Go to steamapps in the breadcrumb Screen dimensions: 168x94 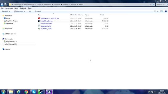[48, 5]
